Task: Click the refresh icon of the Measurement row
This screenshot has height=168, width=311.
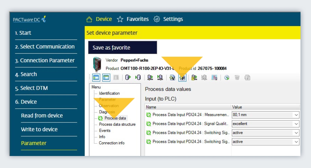Action: click(x=148, y=115)
